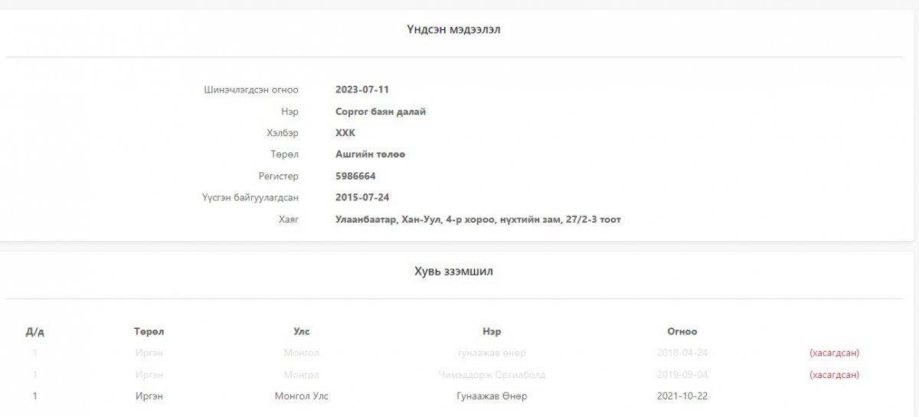Click the Үүсгэн байгуулагдсан field label
Image resolution: width=919 pixels, height=417 pixels.
(x=250, y=197)
